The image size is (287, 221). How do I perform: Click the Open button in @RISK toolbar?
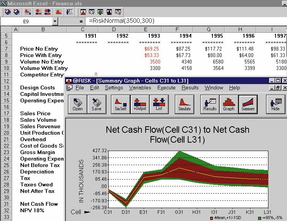(x=78, y=104)
